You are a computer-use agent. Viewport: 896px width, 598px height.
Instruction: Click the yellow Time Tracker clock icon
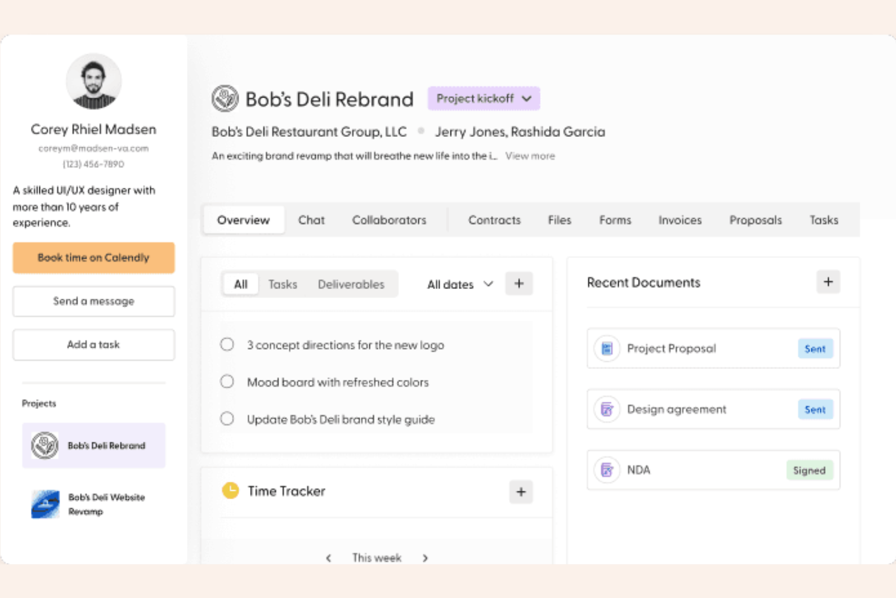pyautogui.click(x=230, y=491)
